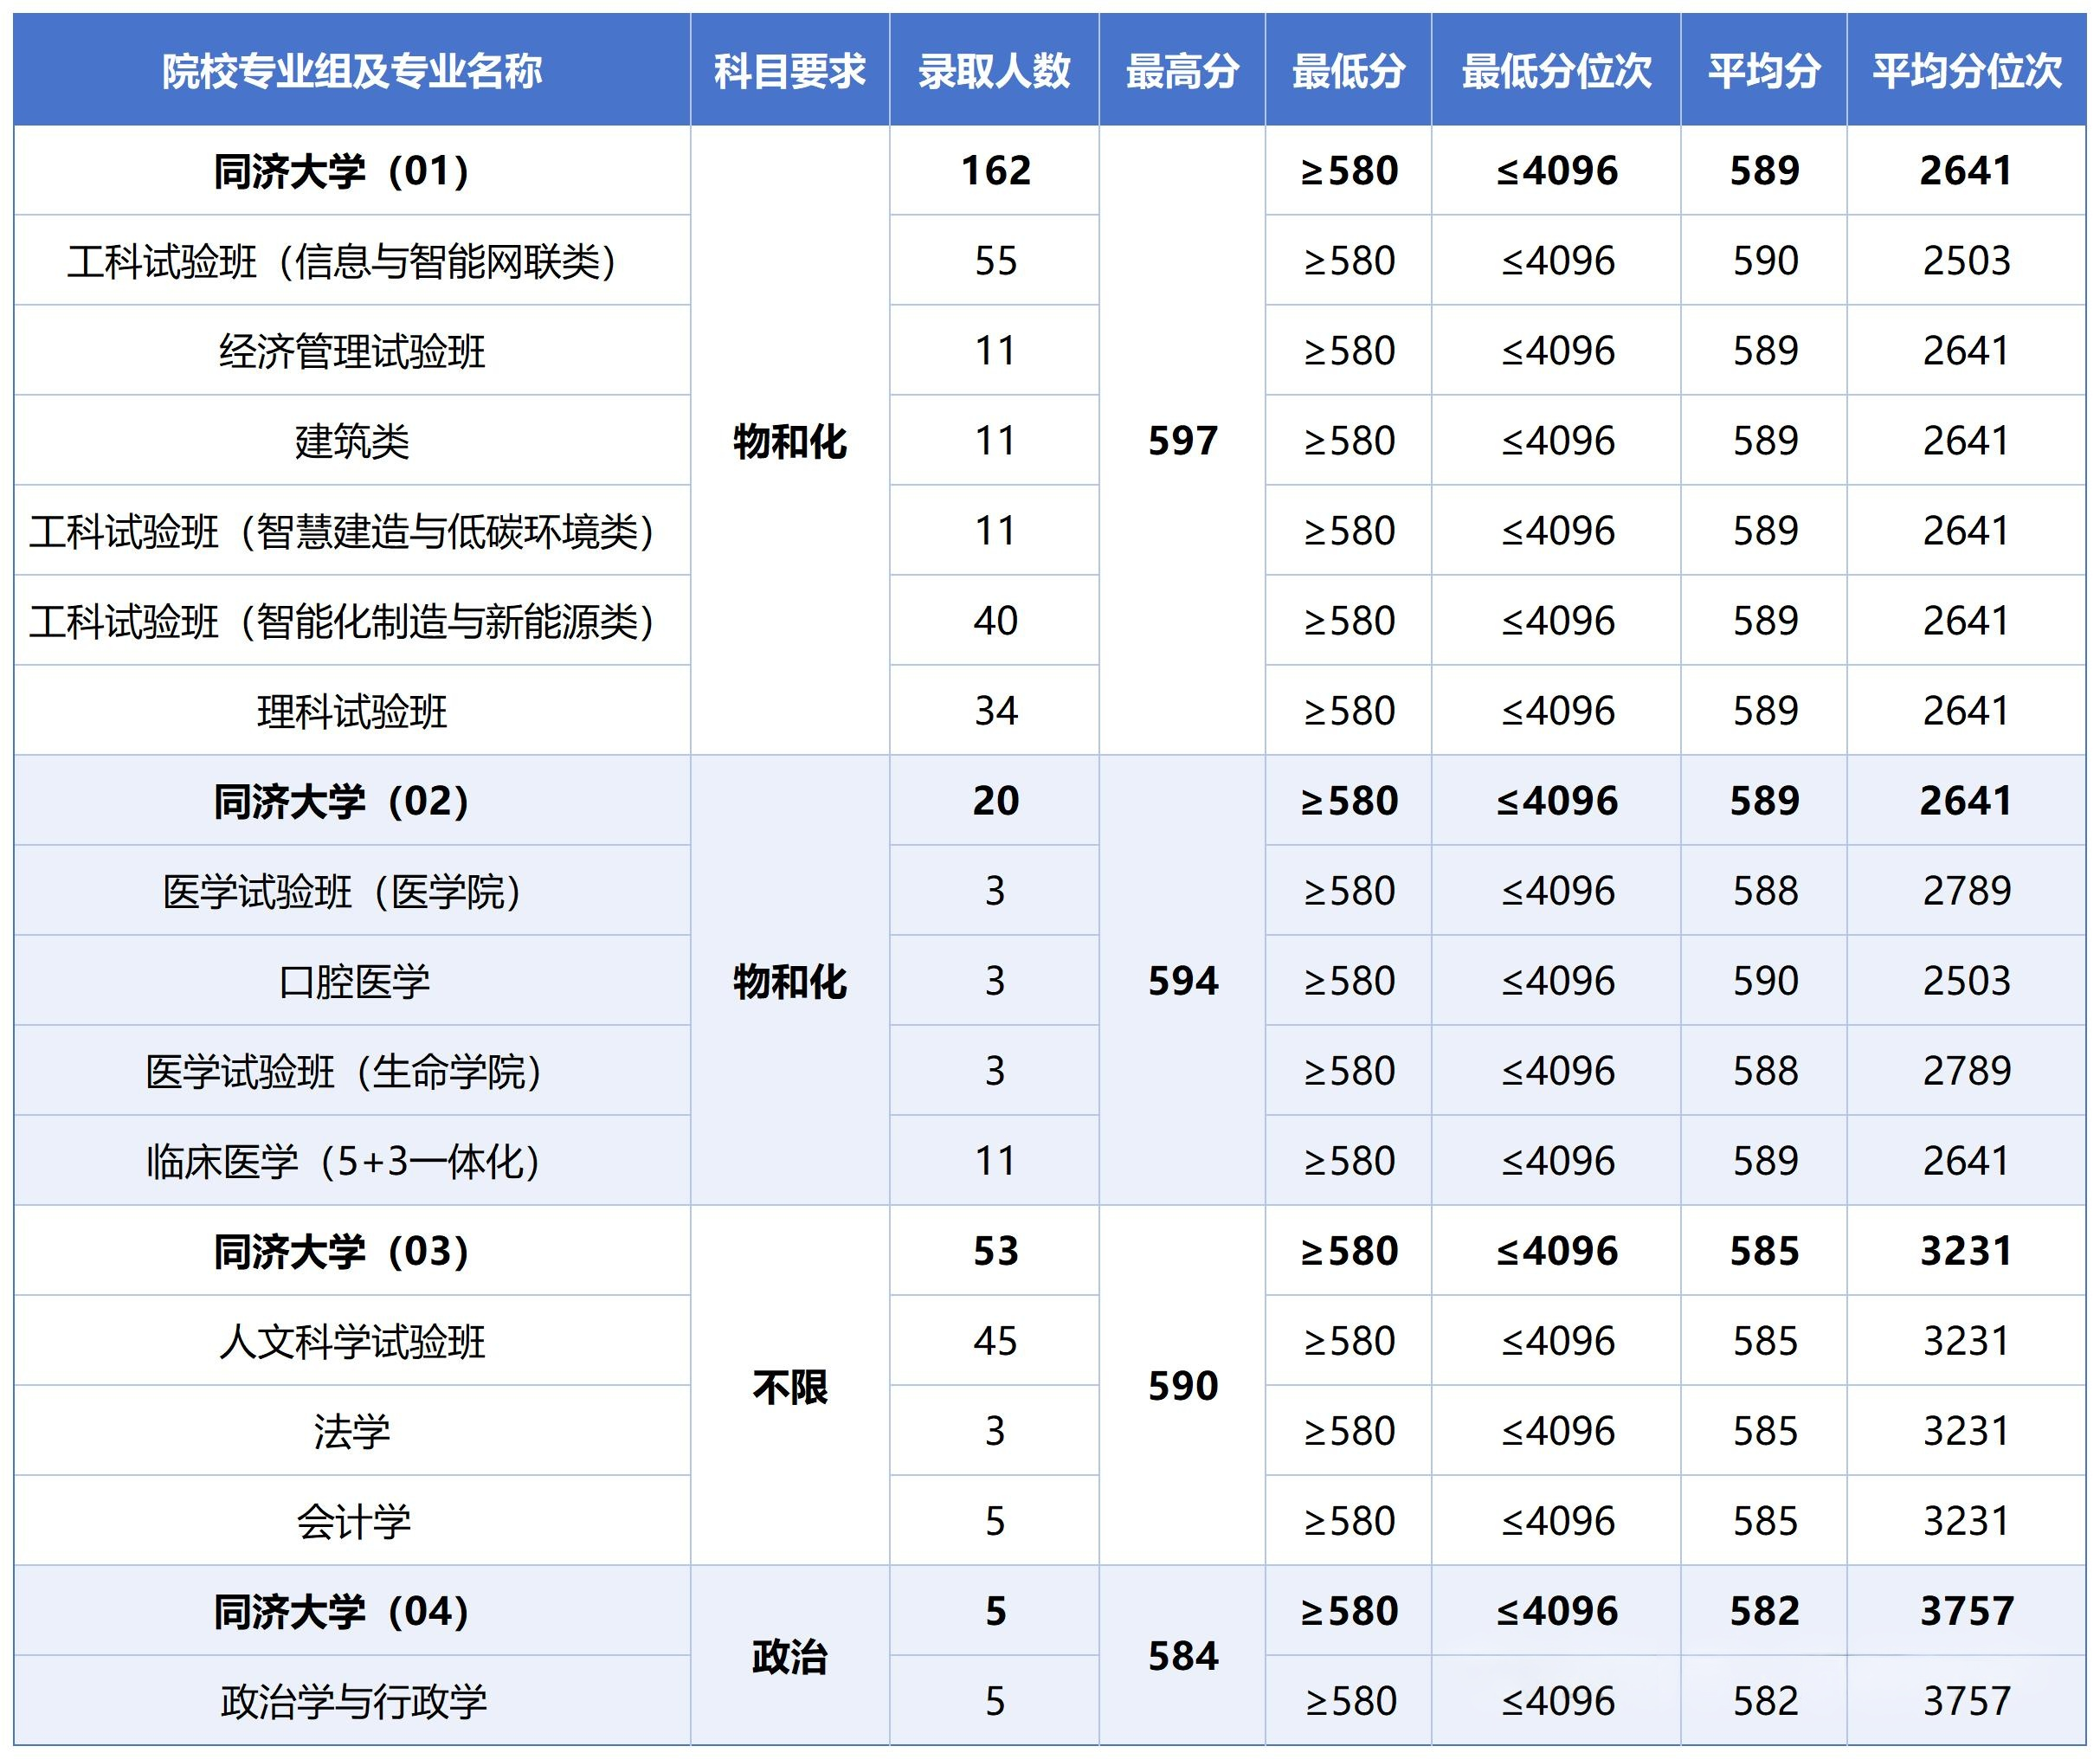Click the 最高分 column header
The image size is (2100, 1759).
coord(1183,72)
